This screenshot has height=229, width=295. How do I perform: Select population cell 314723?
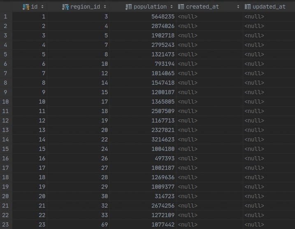coord(143,196)
